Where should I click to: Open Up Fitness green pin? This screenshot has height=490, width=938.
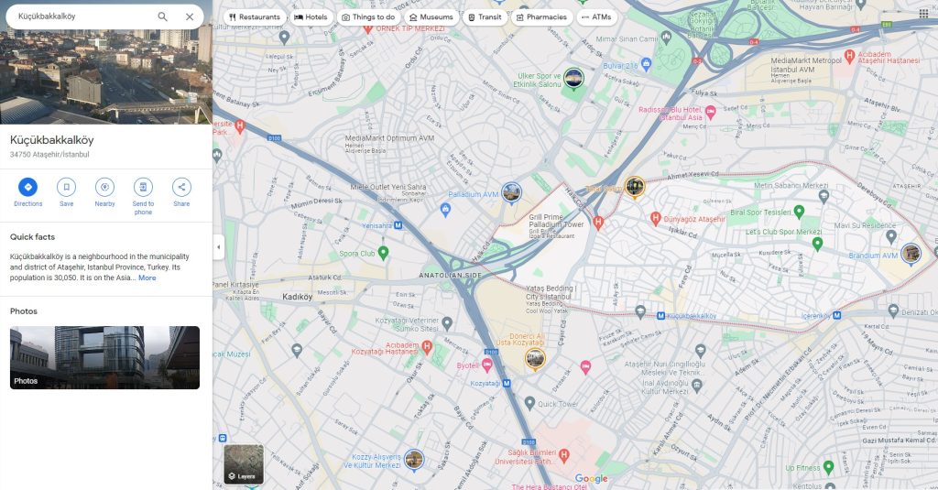828,466
